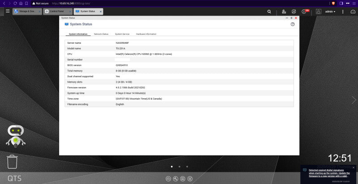The image size is (358, 184).
Task: Open the feedback dock icon
Action: [190, 179]
